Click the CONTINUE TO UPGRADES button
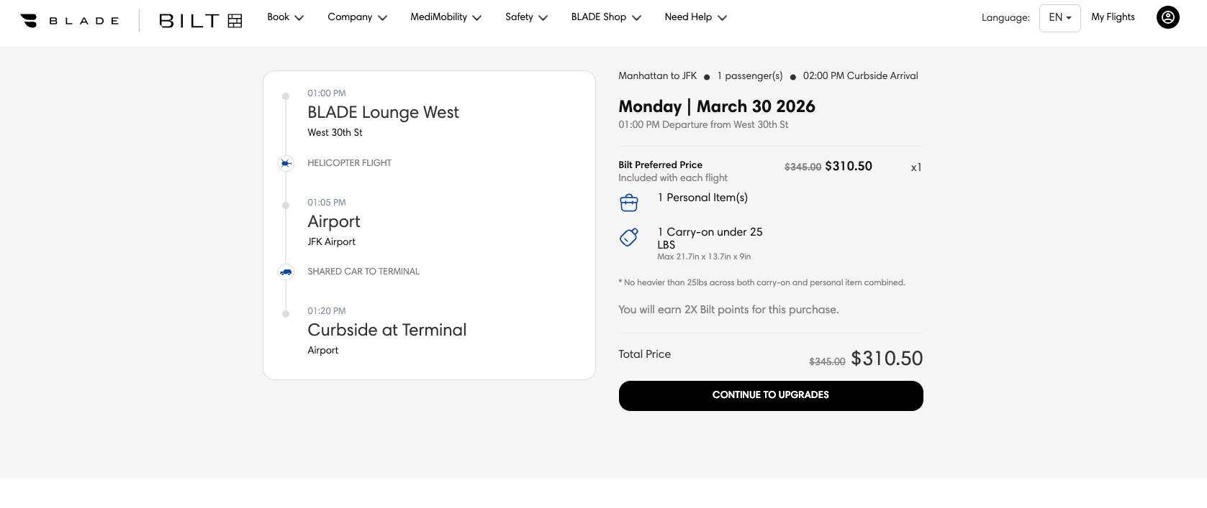The image size is (1207, 508). pos(770,395)
